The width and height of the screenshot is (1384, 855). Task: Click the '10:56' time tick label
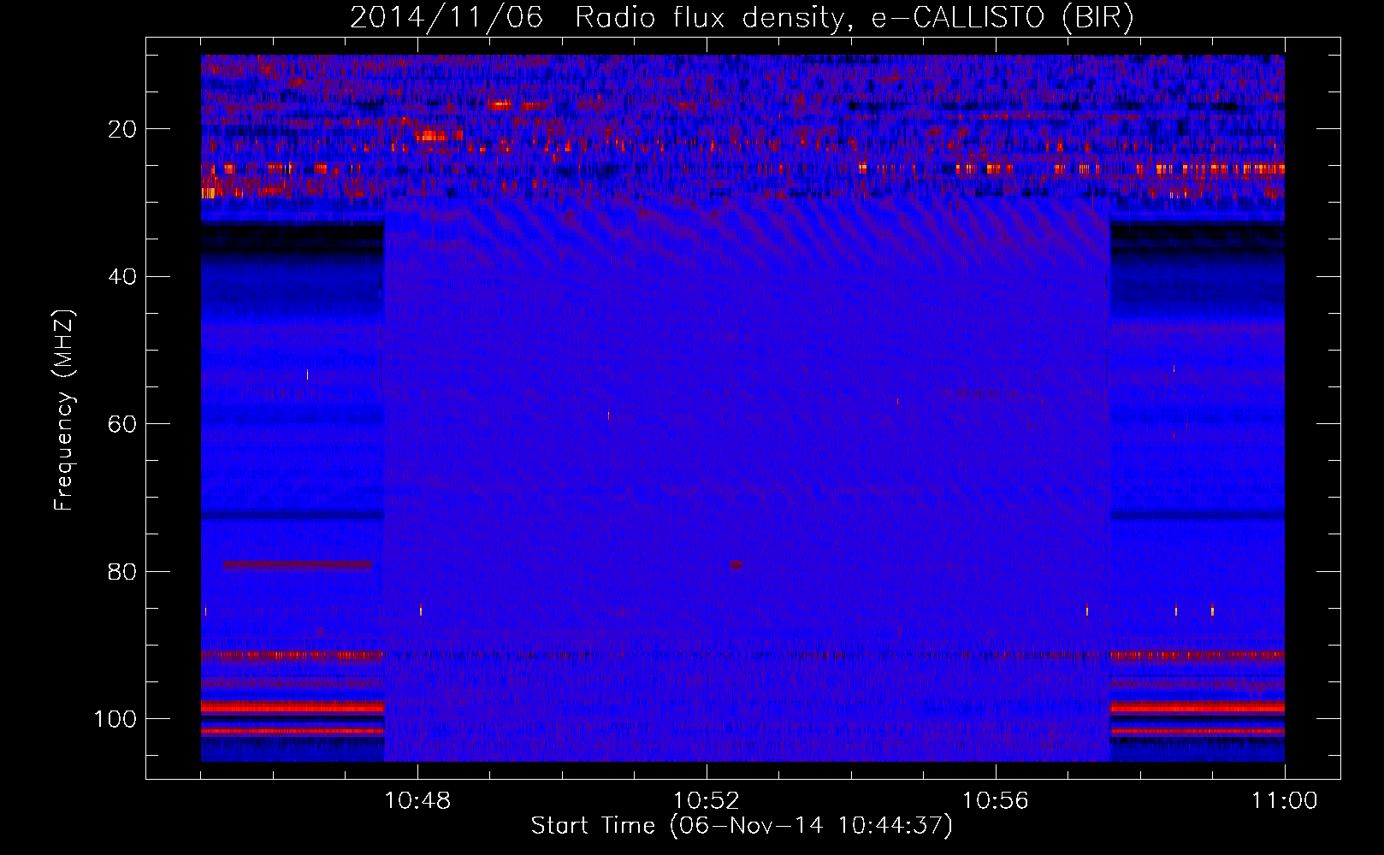click(996, 801)
